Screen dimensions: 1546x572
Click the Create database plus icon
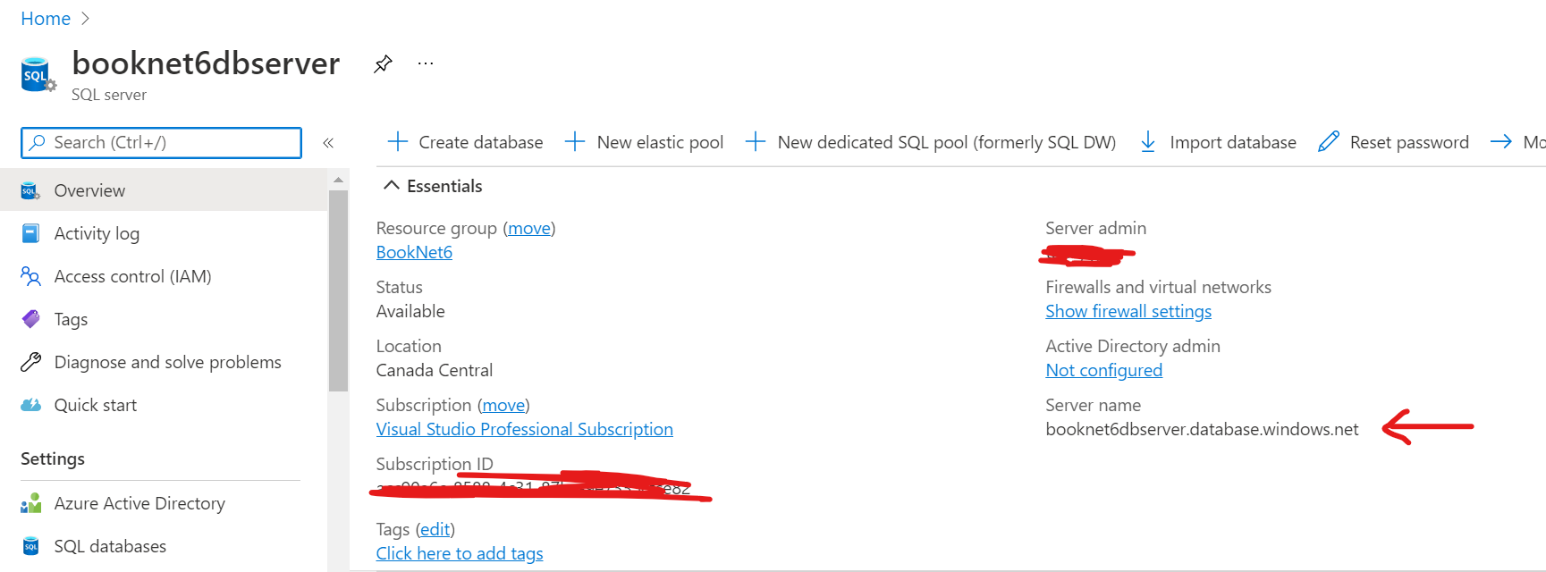[x=397, y=142]
